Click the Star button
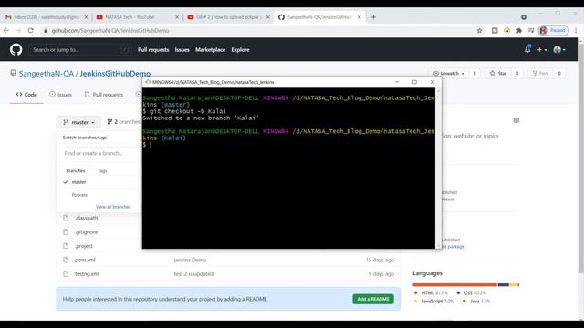Screen dimensions: 584x328 (498, 73)
